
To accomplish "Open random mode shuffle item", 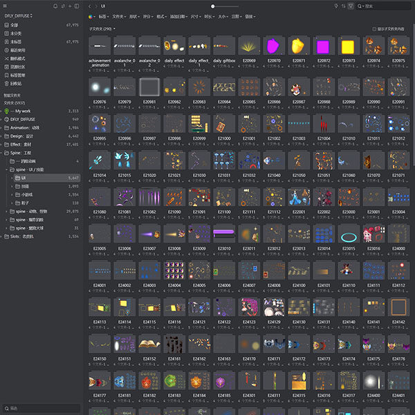I will pos(41,59).
